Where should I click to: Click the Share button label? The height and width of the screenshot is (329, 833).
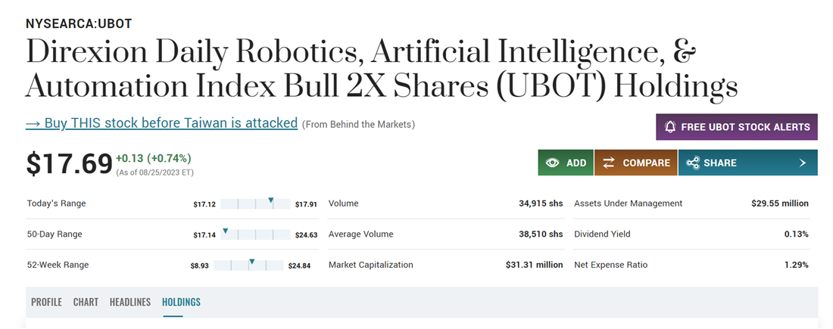point(719,163)
